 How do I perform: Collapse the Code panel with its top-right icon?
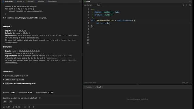(x=190, y=1)
